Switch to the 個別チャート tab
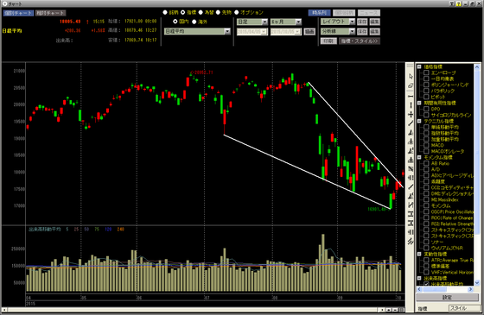 (x=18, y=13)
